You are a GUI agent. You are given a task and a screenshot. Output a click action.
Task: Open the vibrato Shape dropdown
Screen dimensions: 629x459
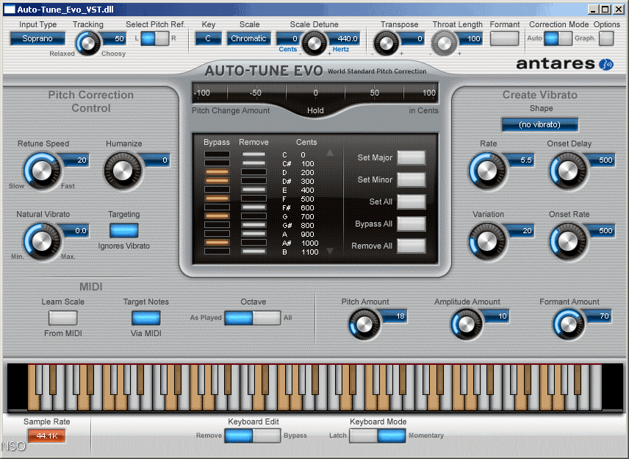pyautogui.click(x=539, y=124)
